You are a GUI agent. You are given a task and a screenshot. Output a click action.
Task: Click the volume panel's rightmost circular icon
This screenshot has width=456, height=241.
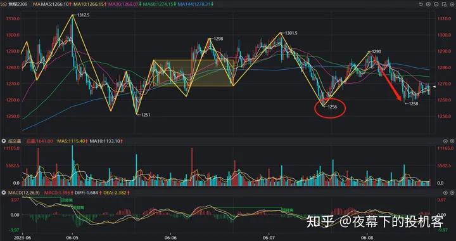452,141
